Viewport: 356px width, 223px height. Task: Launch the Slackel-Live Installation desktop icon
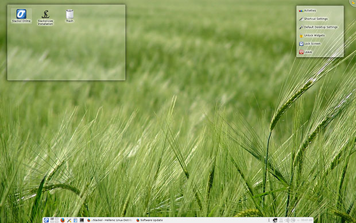pyautogui.click(x=45, y=17)
